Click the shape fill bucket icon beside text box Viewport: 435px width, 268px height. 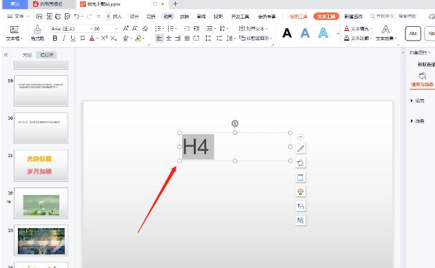(x=301, y=163)
